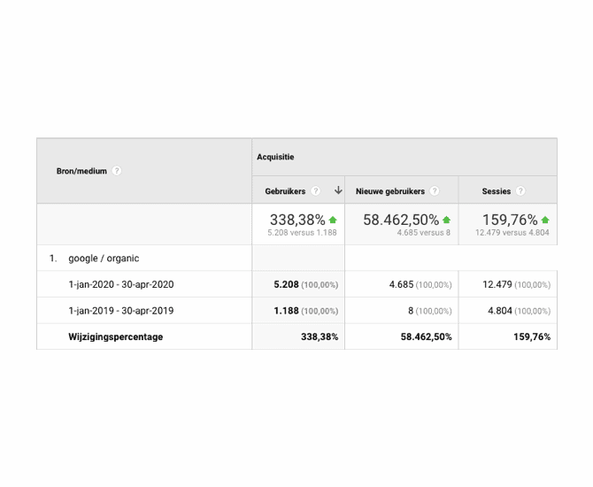The width and height of the screenshot is (593, 487).
Task: Open the google / organic source link
Action: pos(104,259)
